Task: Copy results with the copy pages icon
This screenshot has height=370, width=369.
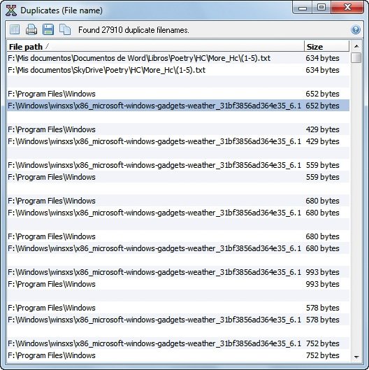Action: tap(65, 30)
